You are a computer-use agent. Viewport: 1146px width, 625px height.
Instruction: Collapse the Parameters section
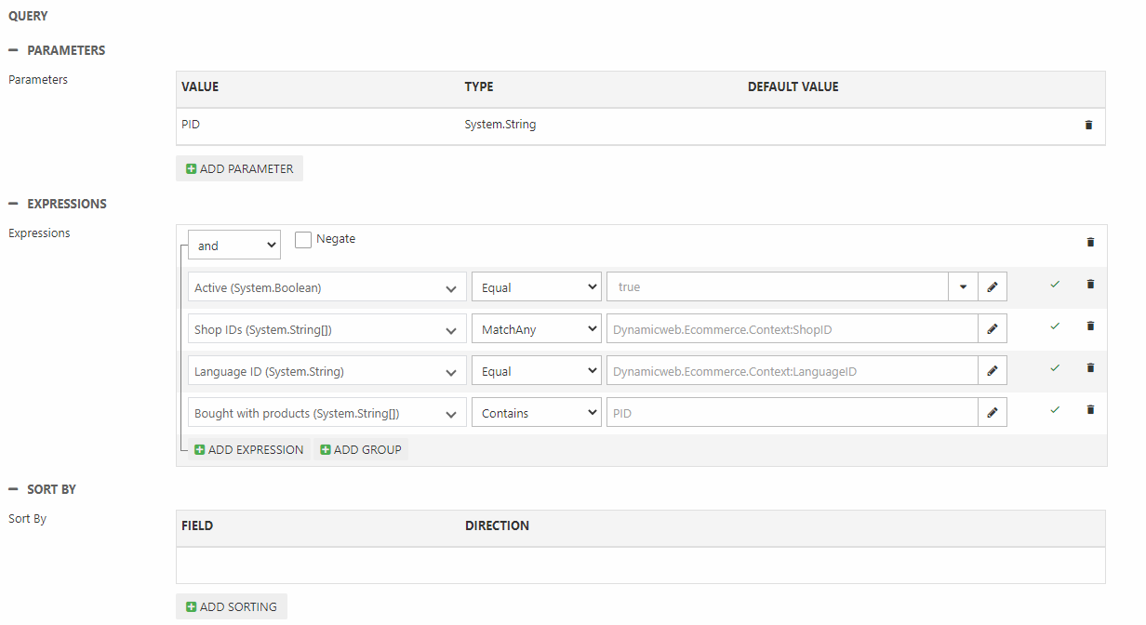pos(14,50)
